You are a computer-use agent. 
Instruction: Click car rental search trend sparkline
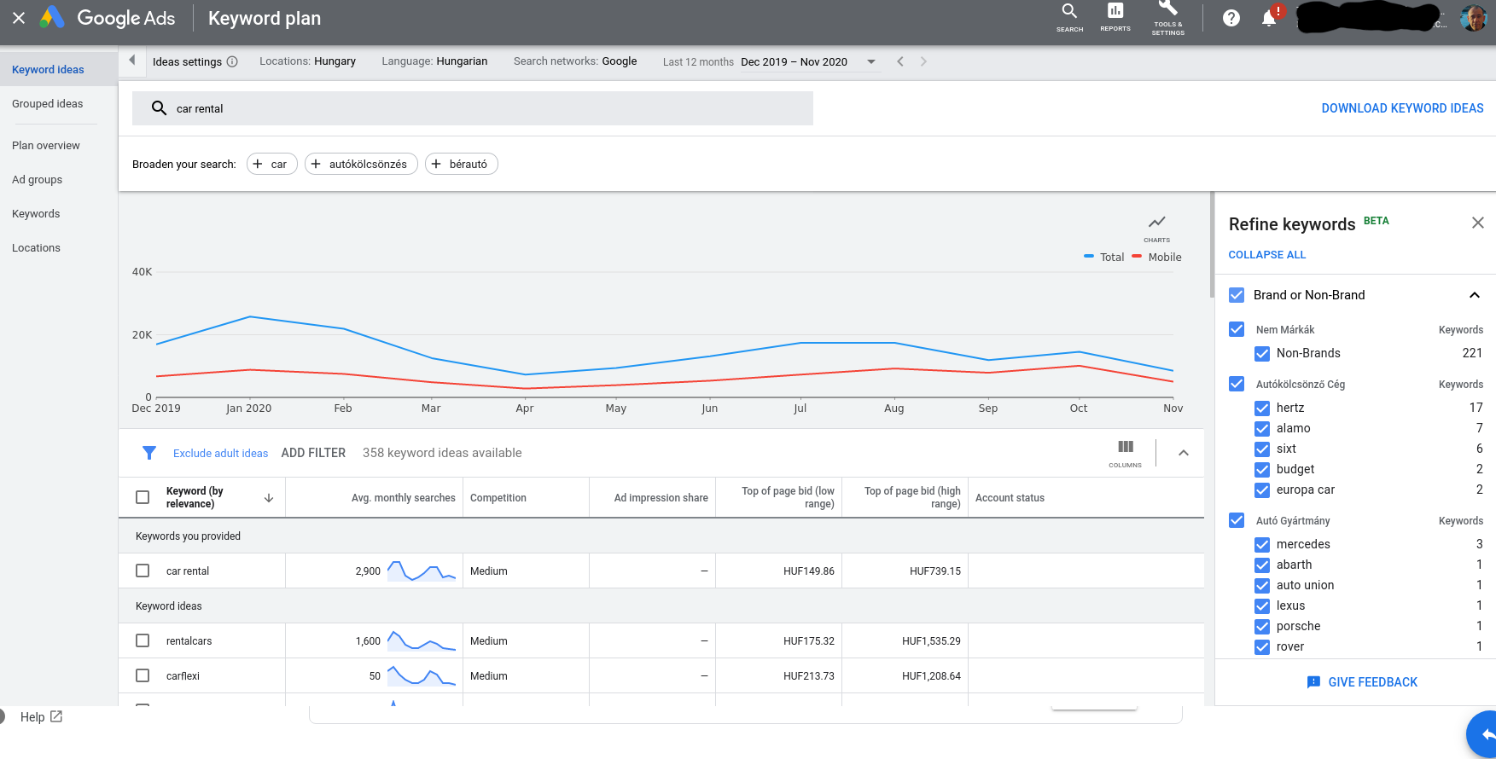[422, 571]
